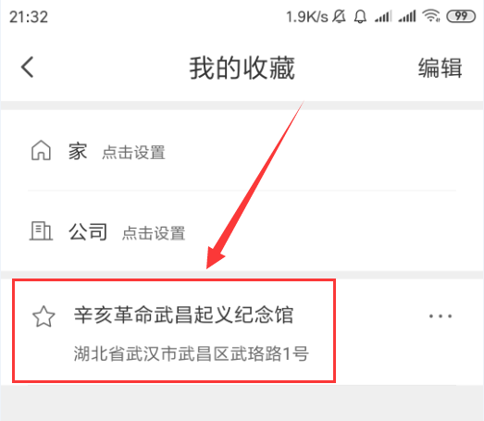This screenshot has width=484, height=421.
Task: Set home address via 家 label
Action: [78, 152]
